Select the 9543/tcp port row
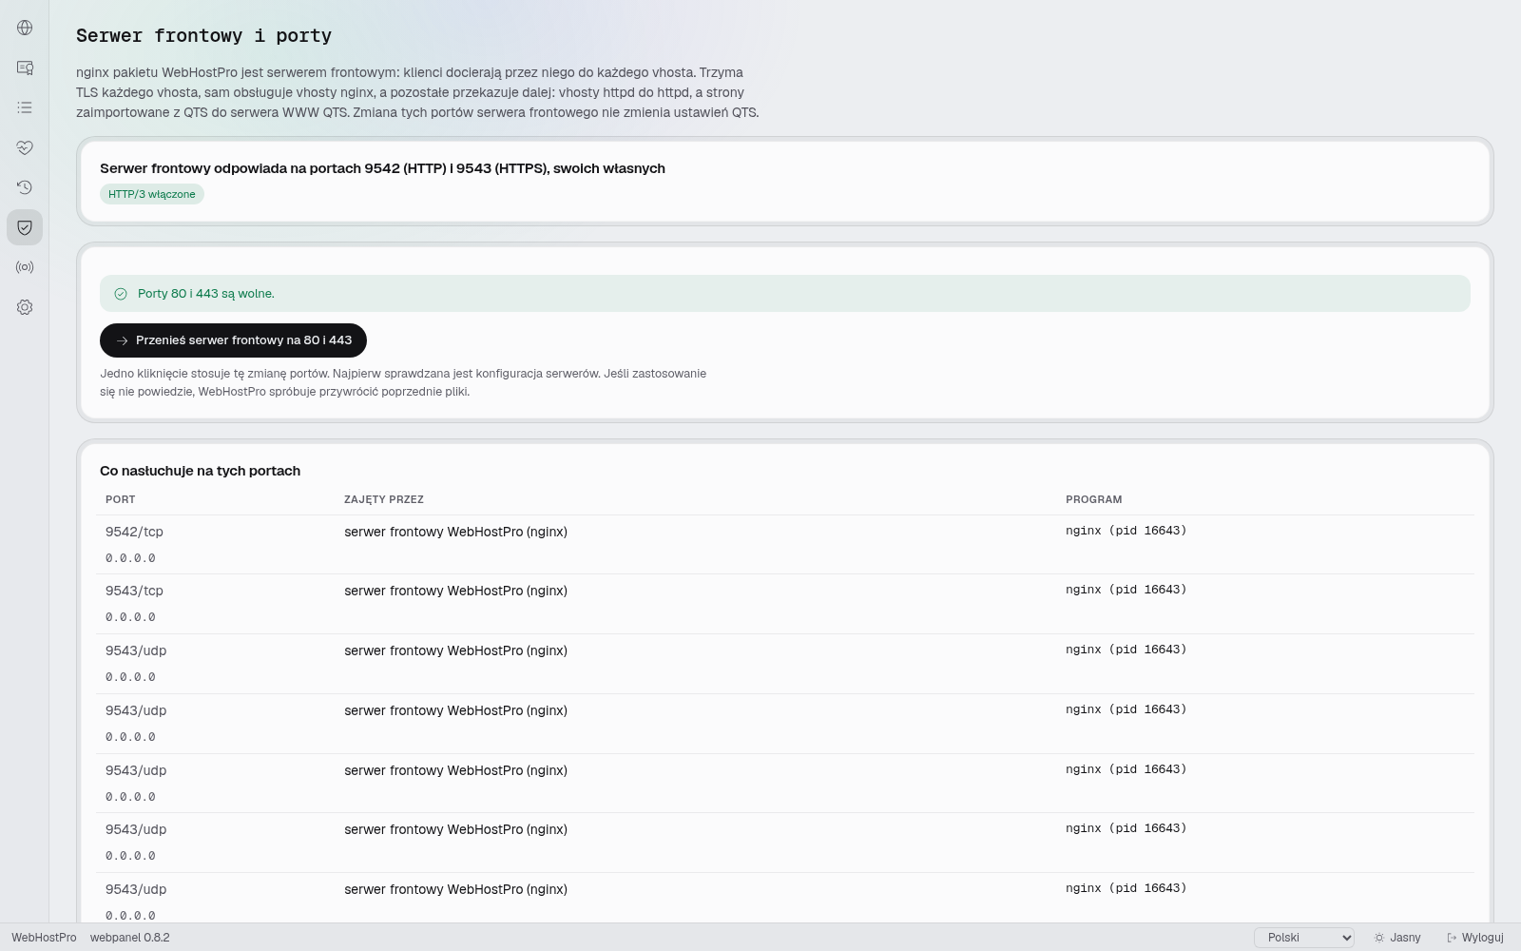The image size is (1521, 951). coord(785,604)
